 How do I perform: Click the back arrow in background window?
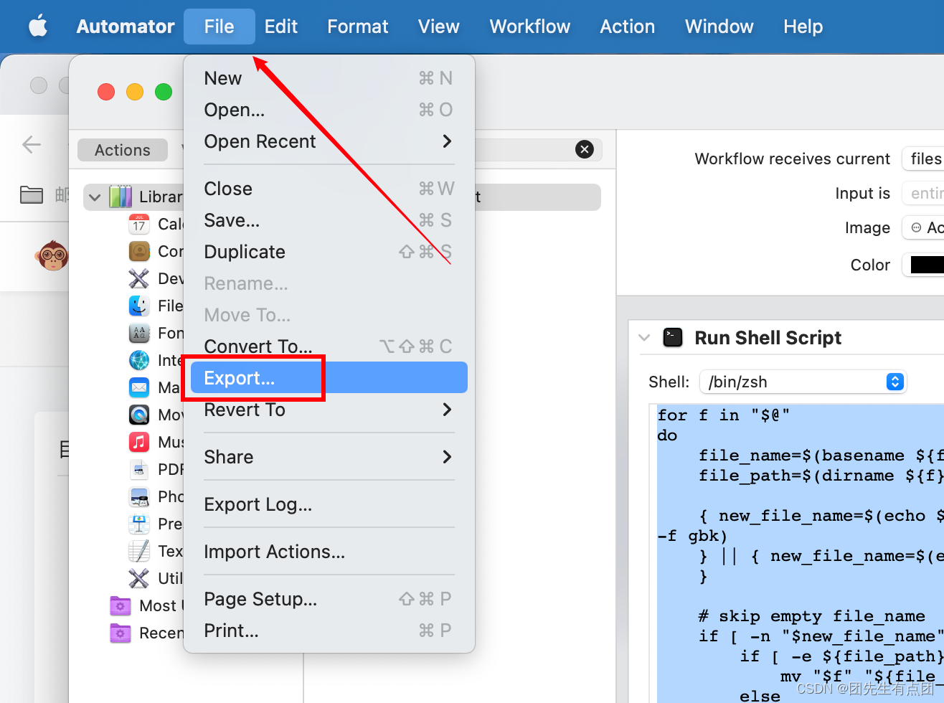coord(31,144)
